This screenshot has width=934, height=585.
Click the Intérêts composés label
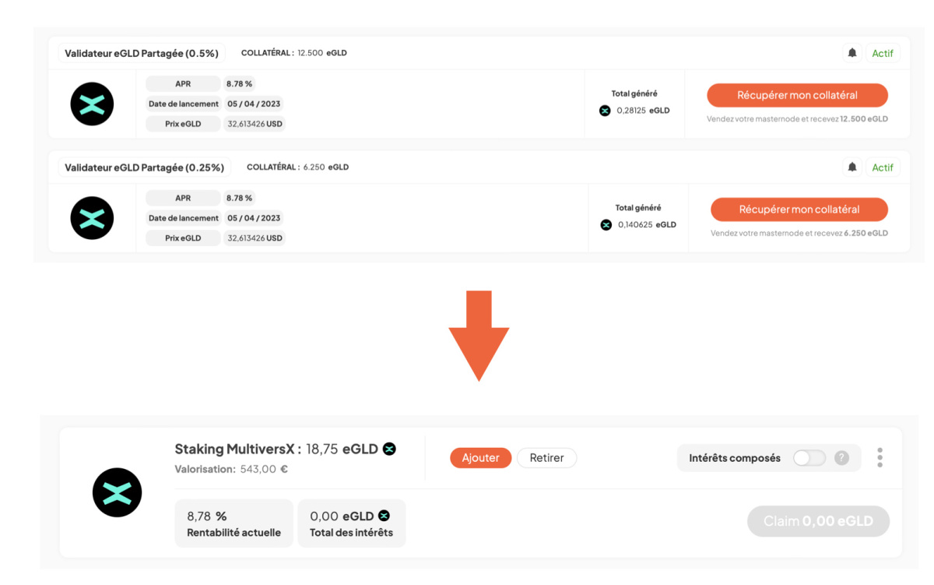[735, 458]
